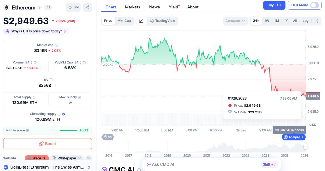This screenshot has height=171, width=325.
Task: Add Ethereum to watchlist with star button
Action: [73, 7]
